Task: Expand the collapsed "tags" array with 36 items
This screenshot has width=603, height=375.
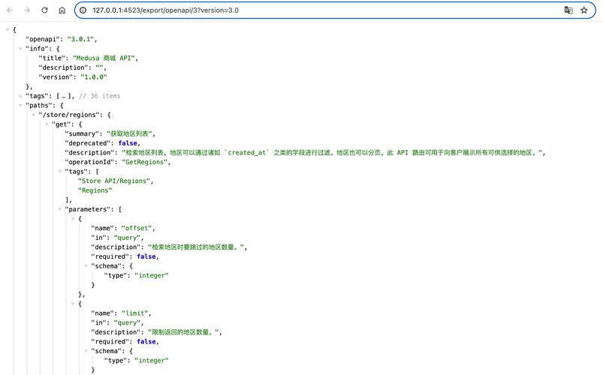Action: [x=21, y=96]
